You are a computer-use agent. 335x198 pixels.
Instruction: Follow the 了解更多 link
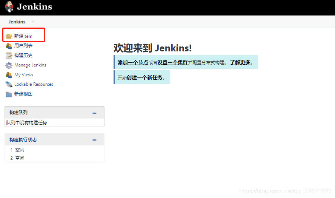coord(240,62)
